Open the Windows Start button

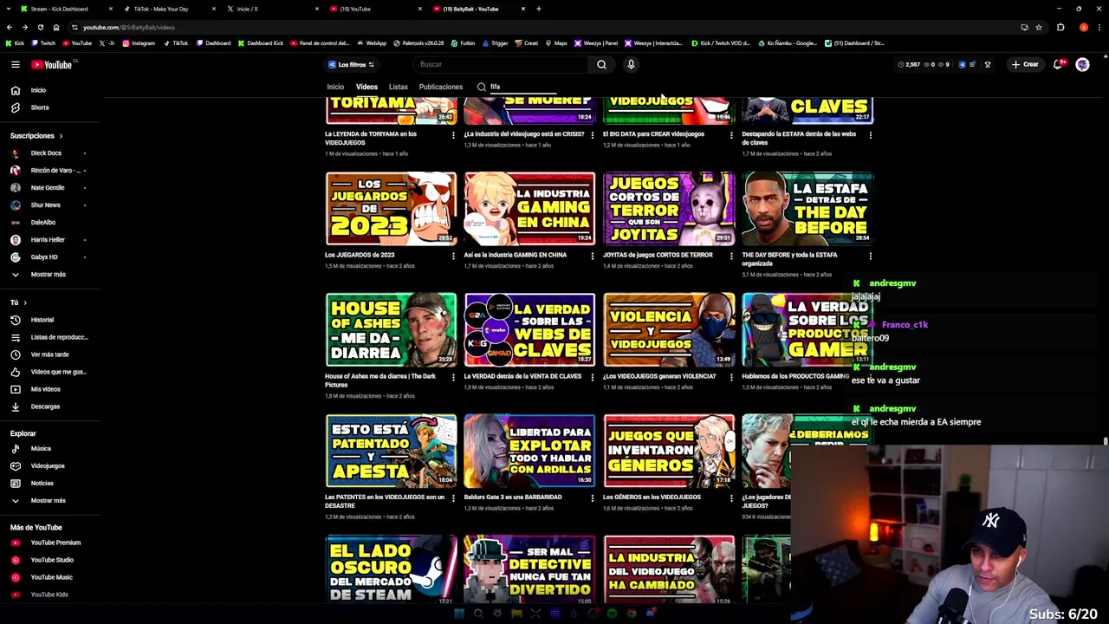(x=459, y=614)
